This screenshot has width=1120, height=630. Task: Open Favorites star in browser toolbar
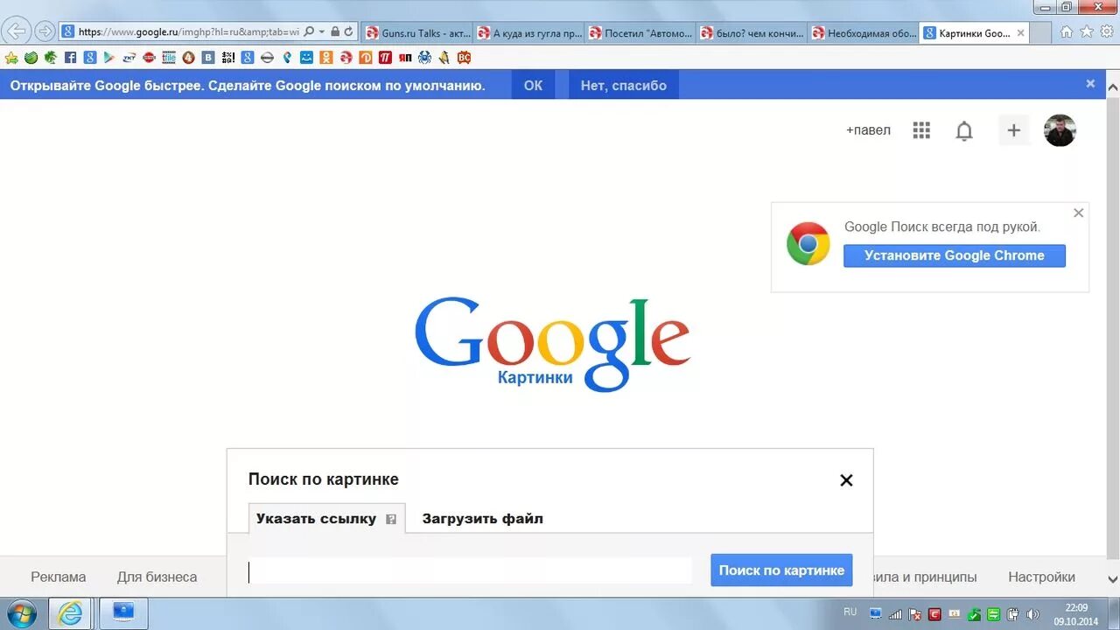pos(1087,31)
